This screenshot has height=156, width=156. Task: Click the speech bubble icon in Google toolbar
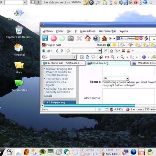(x=93, y=57)
